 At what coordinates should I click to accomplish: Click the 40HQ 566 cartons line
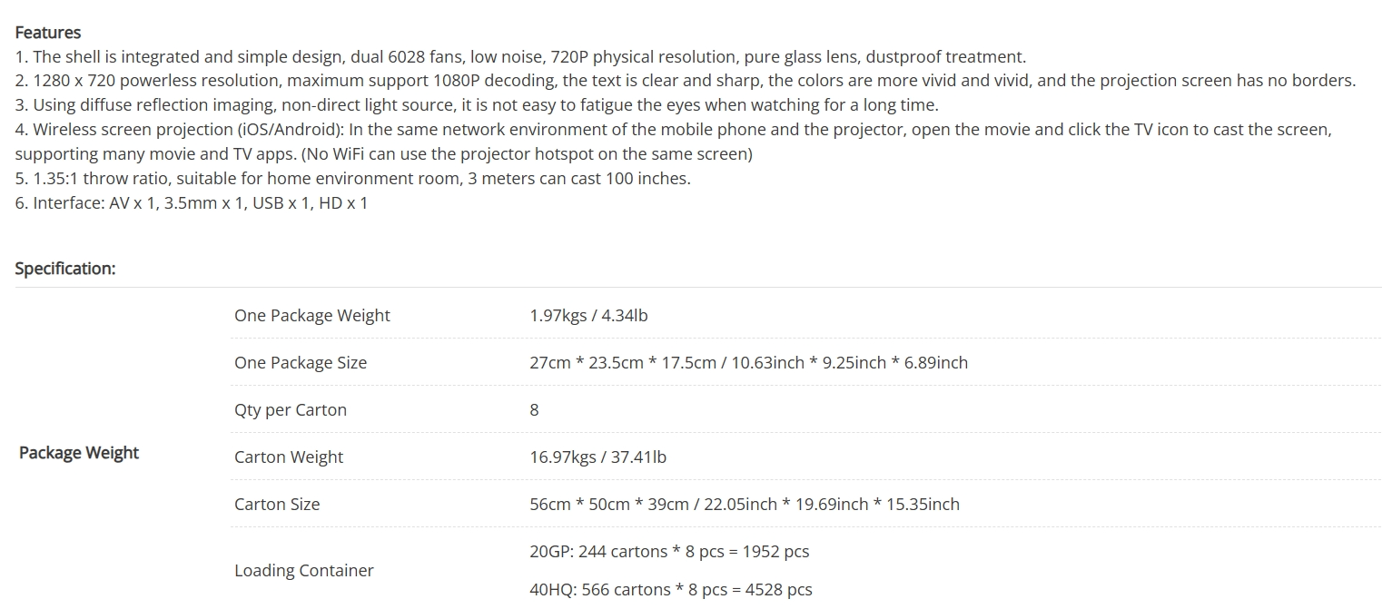point(671,589)
